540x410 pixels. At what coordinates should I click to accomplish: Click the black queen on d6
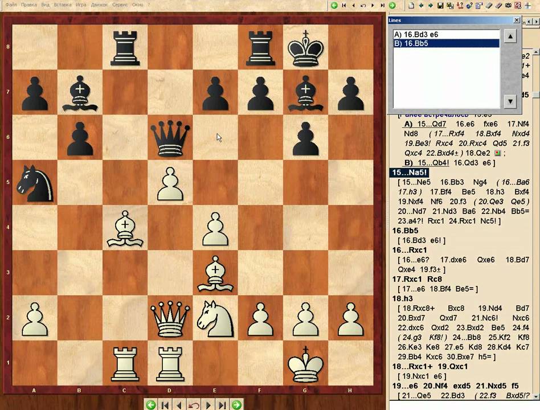pyautogui.click(x=170, y=137)
